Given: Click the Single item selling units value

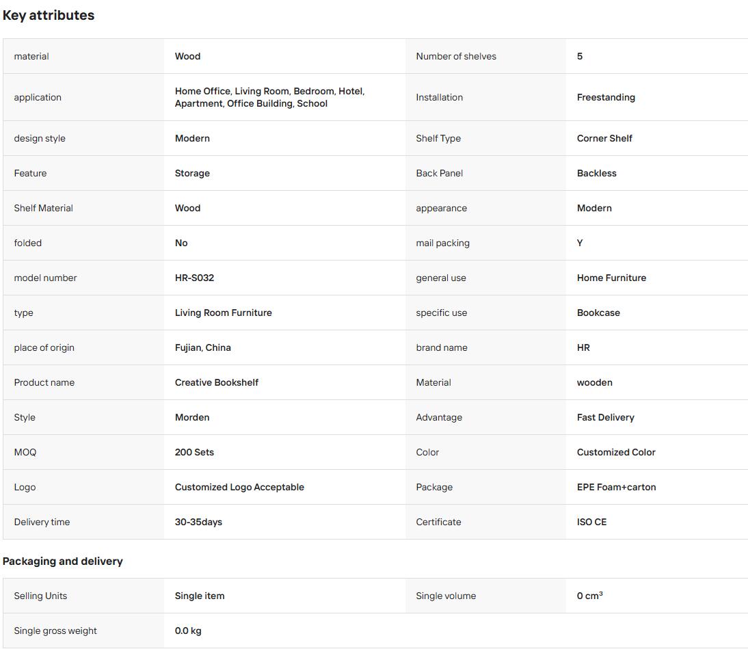Looking at the screenshot, I should click(x=200, y=596).
